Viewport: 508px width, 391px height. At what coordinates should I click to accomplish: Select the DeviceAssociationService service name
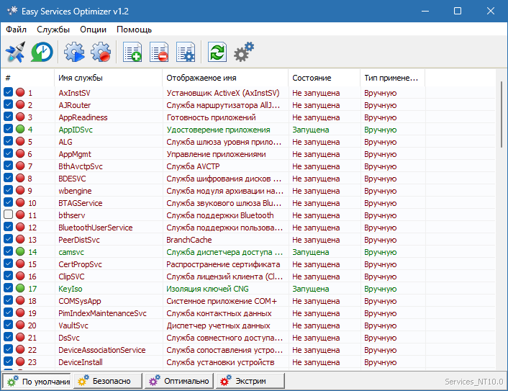coord(102,350)
